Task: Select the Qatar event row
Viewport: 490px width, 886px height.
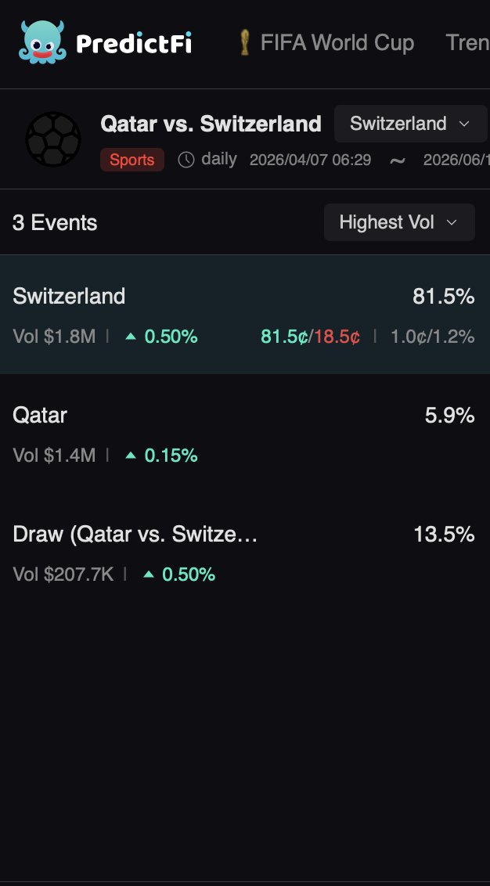Action: coord(245,434)
